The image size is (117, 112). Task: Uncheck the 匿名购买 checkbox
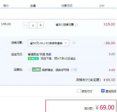tap(103, 91)
